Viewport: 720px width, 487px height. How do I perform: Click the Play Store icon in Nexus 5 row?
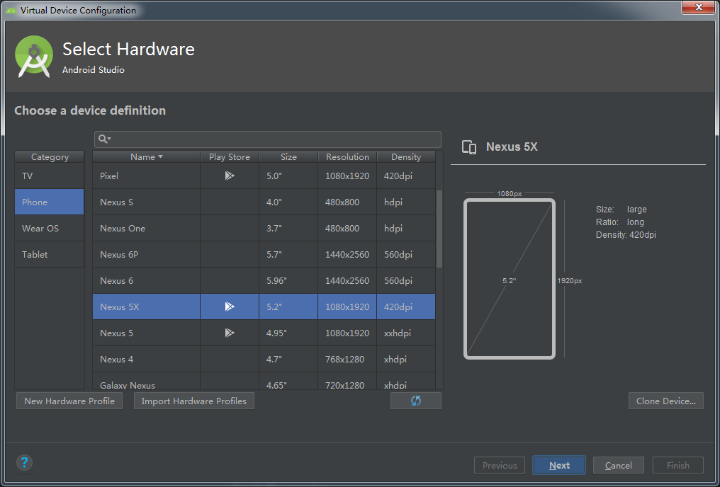230,333
